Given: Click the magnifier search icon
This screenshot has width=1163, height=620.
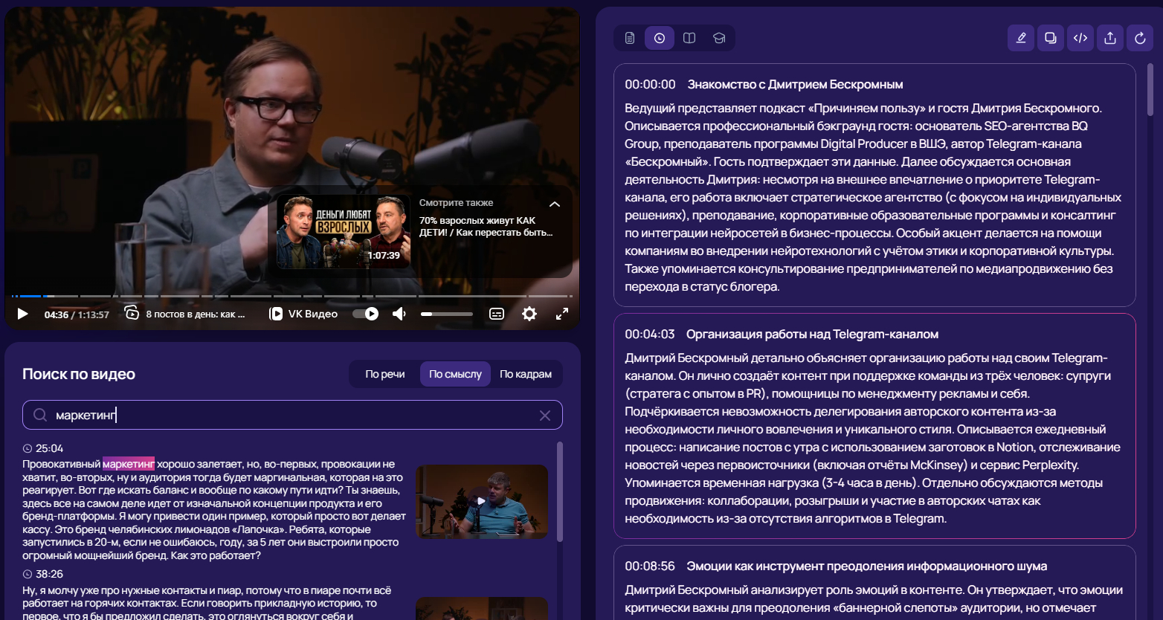Looking at the screenshot, I should (x=40, y=415).
